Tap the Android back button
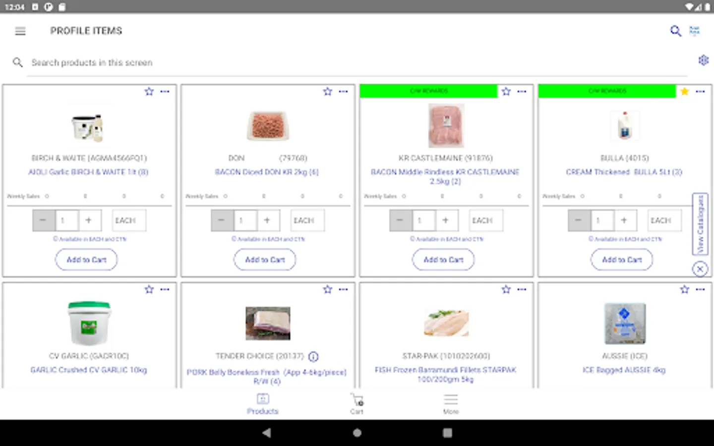The width and height of the screenshot is (714, 446). click(x=267, y=433)
